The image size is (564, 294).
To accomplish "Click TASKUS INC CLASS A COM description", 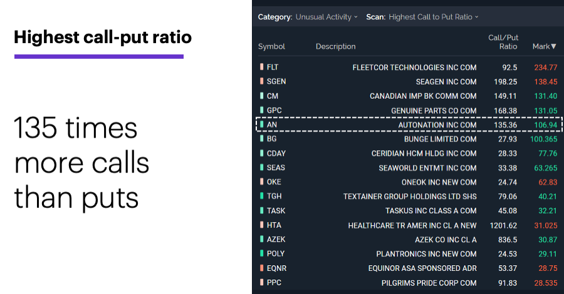I will (x=431, y=211).
